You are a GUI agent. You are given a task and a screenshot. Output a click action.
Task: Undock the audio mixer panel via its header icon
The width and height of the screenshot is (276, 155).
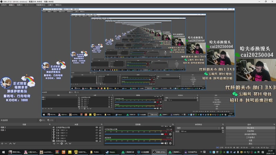(x=173, y=124)
